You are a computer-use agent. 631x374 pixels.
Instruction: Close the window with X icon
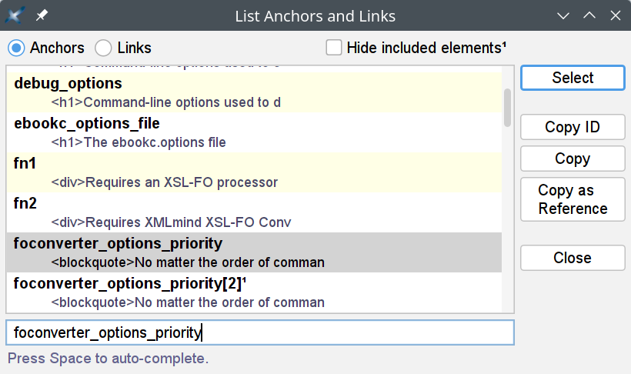point(614,15)
